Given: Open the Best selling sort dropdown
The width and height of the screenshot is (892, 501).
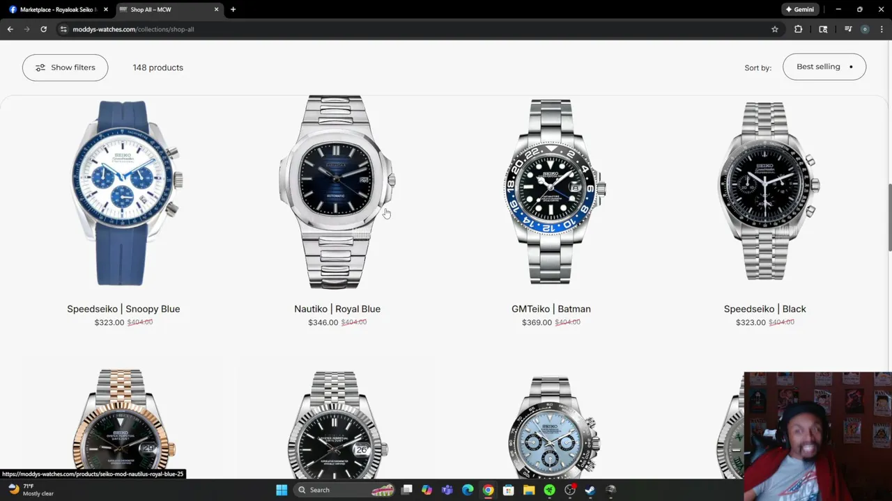Looking at the screenshot, I should pos(824,67).
